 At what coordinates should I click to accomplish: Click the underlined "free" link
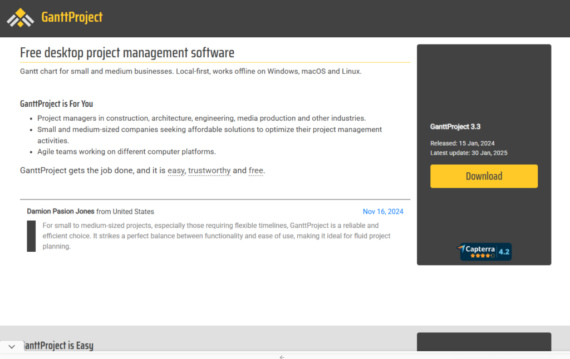(256, 171)
